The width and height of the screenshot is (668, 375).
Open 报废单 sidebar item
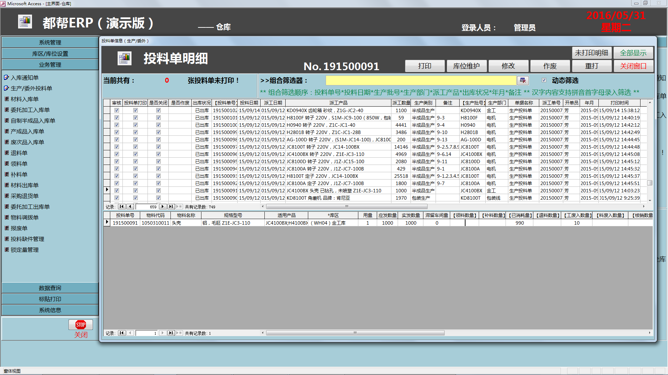(x=19, y=228)
